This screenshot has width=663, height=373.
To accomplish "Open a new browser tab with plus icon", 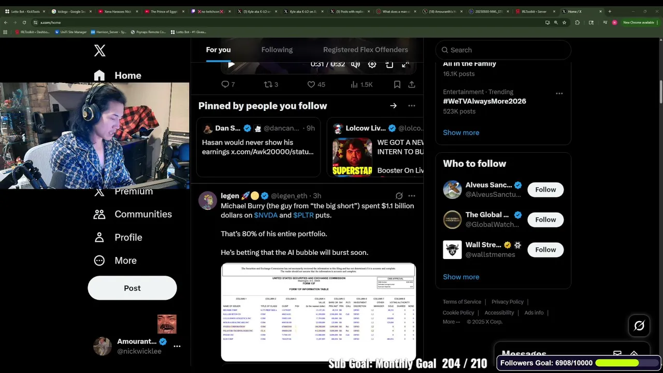I will (x=610, y=11).
